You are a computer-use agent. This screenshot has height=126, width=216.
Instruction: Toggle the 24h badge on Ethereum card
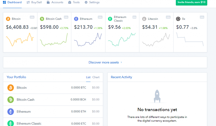click(100, 17)
